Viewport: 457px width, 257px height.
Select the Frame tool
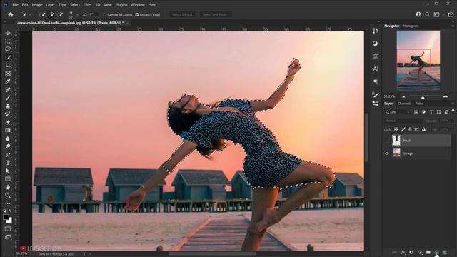click(8, 74)
